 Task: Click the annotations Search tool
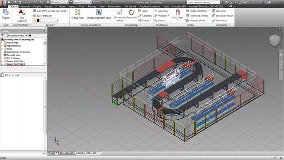pos(160,20)
